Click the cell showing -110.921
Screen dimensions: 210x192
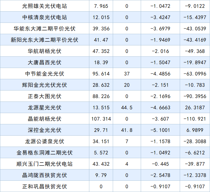pos(195,119)
